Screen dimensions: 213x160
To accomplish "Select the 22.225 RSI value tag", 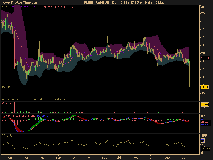I will (x=206, y=149).
